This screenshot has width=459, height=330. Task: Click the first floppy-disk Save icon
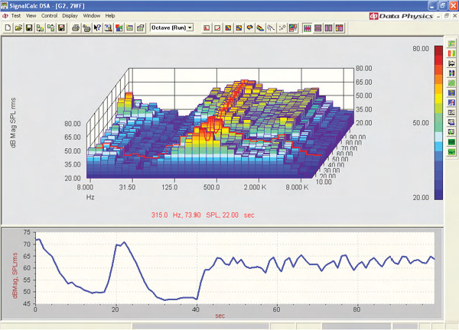pos(28,28)
